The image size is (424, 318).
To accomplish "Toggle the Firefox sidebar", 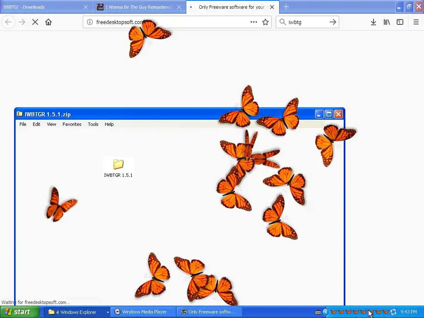I will click(x=400, y=22).
